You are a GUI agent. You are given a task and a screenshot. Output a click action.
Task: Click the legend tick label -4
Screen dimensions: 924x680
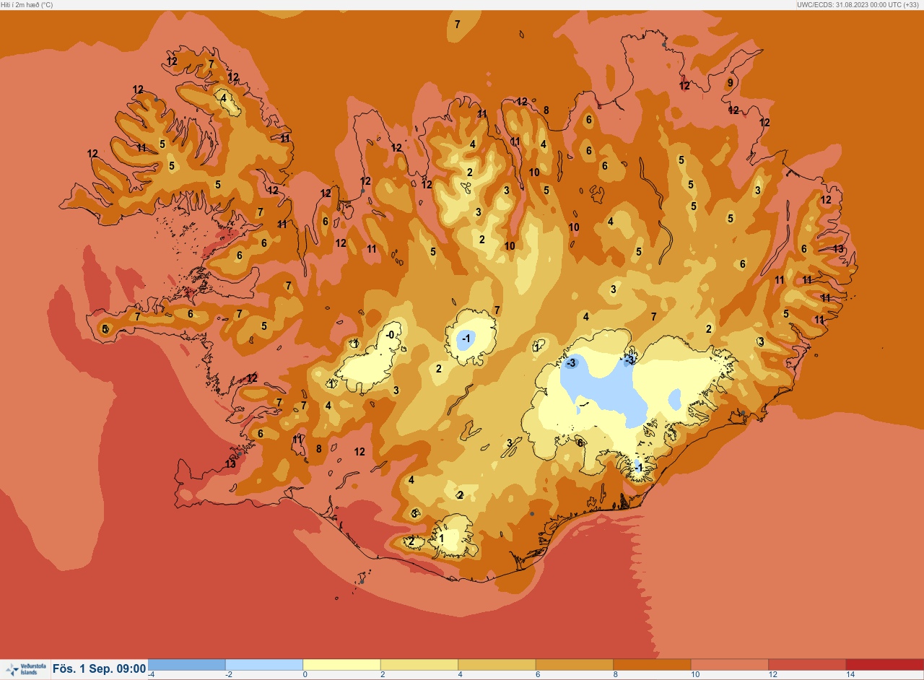click(151, 674)
